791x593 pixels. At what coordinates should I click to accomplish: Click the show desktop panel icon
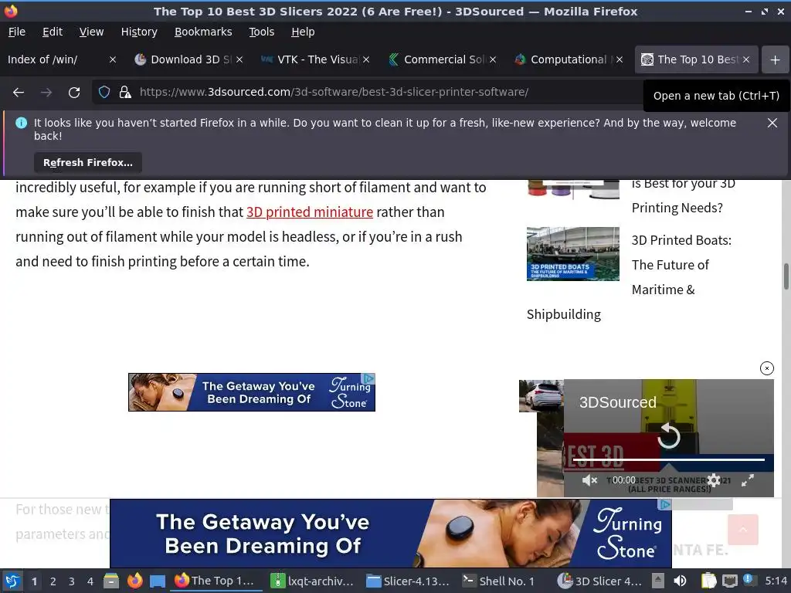[x=158, y=581]
